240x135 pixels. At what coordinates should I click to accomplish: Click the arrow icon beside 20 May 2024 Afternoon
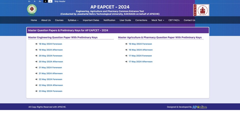click(x=36, y=62)
